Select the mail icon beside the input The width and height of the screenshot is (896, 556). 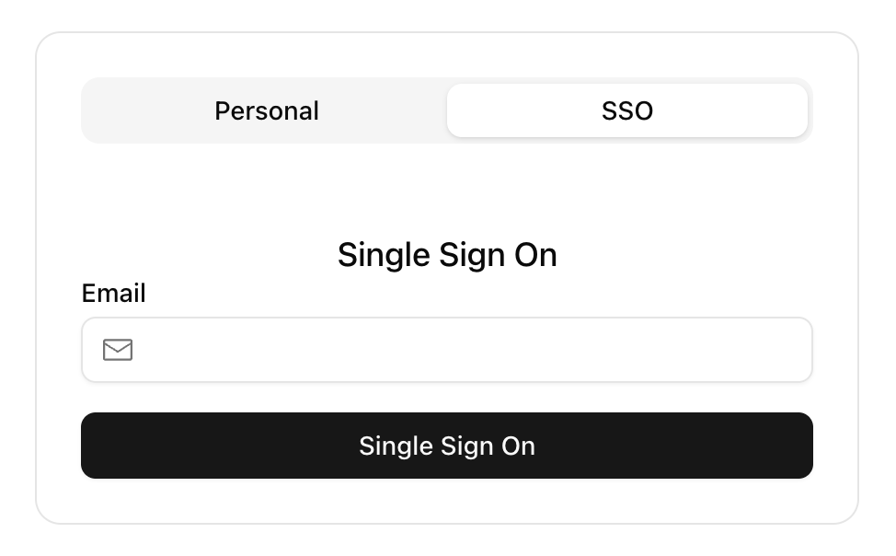coord(118,350)
